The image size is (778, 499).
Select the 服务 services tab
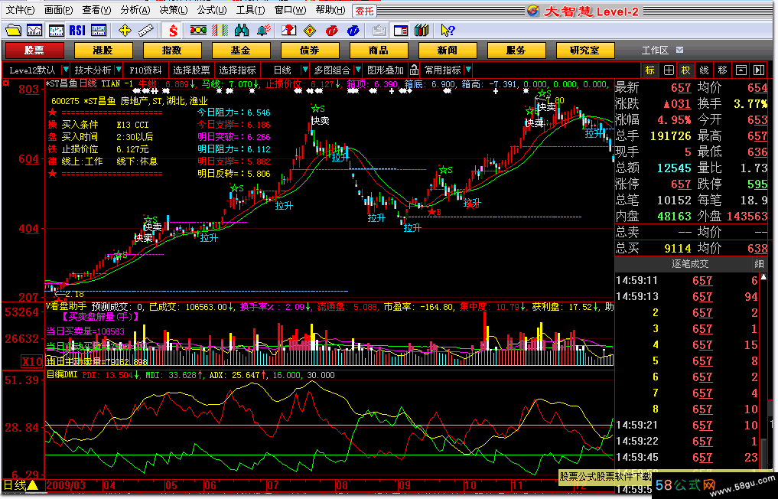click(516, 51)
